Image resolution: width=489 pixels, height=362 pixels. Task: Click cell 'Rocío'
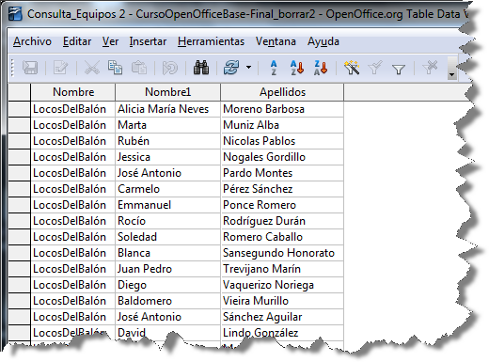[167, 221]
